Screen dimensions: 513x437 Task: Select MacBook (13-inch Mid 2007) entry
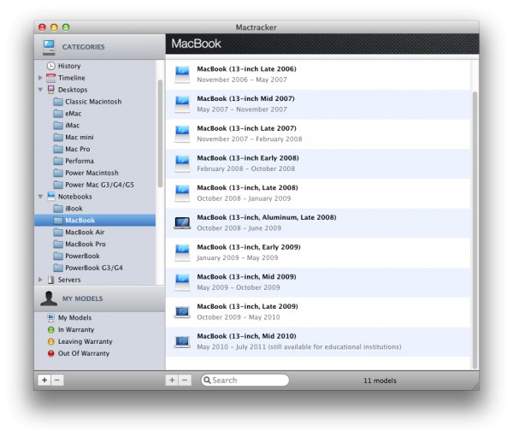tap(318, 104)
